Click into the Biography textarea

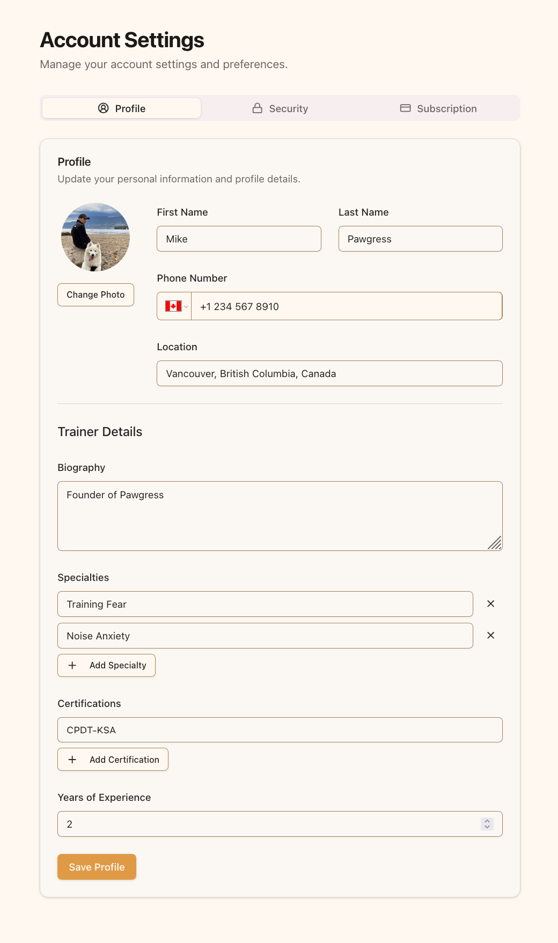click(280, 516)
